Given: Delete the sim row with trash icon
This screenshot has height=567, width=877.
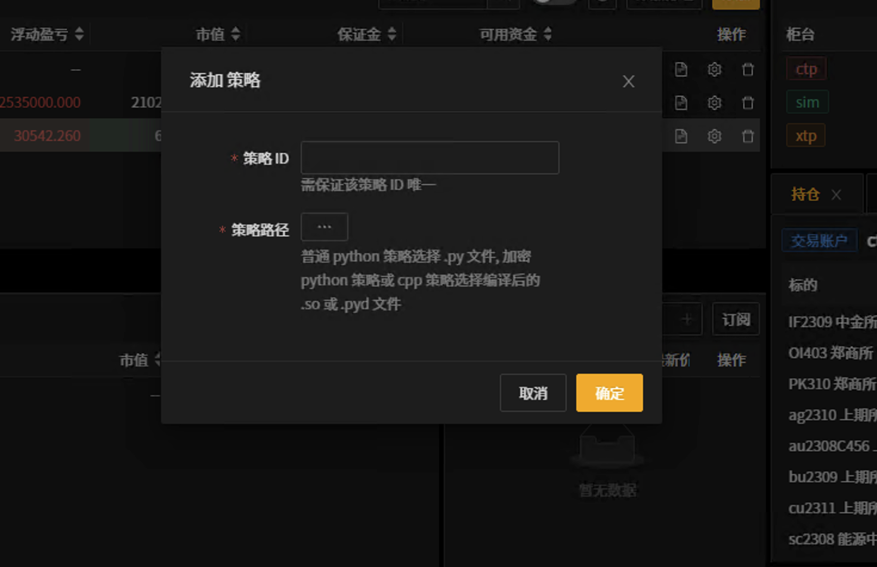Looking at the screenshot, I should [748, 103].
